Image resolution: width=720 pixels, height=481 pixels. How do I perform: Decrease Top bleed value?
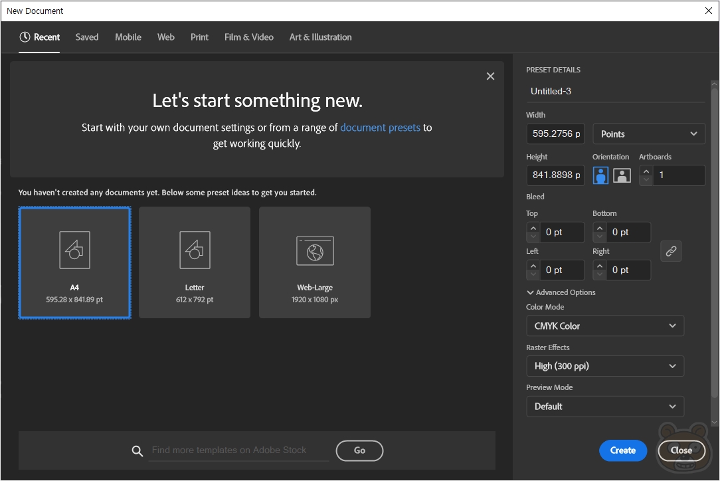[x=533, y=237]
